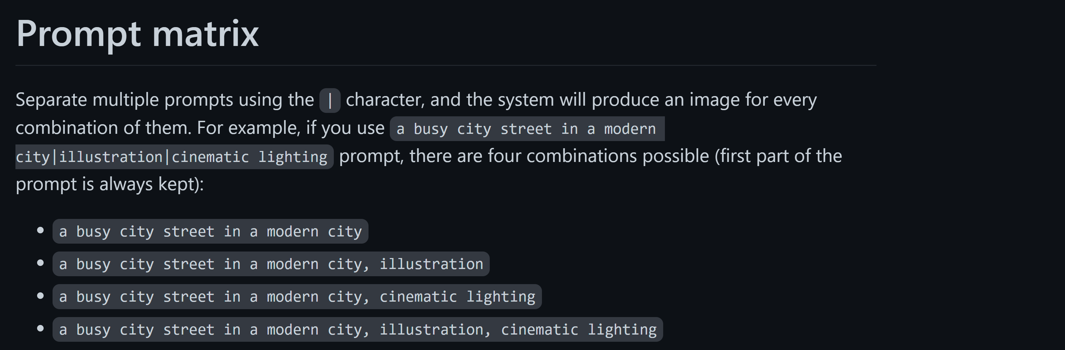1065x350 pixels.
Task: Click the bullet dot of the third list item
Action: [x=41, y=295]
